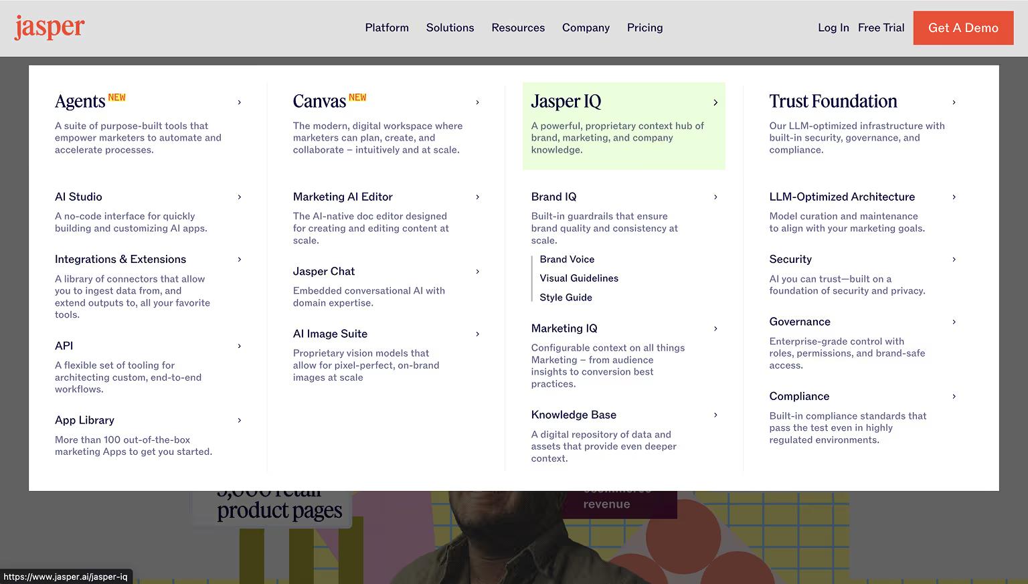Open the Integrations & Extensions link
This screenshot has width=1028, height=584.
(120, 260)
